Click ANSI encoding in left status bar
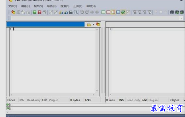The width and height of the screenshot is (185, 117). (88, 100)
